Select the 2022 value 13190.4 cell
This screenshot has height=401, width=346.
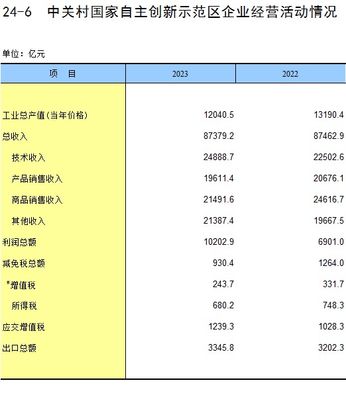[329, 114]
